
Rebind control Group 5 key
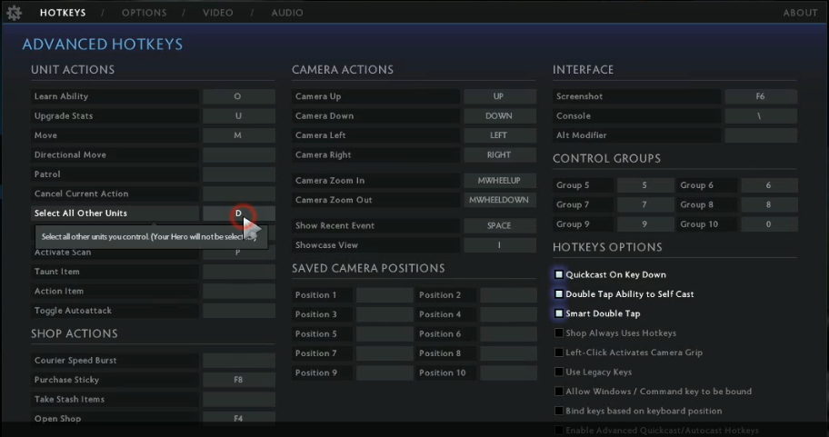pos(645,185)
